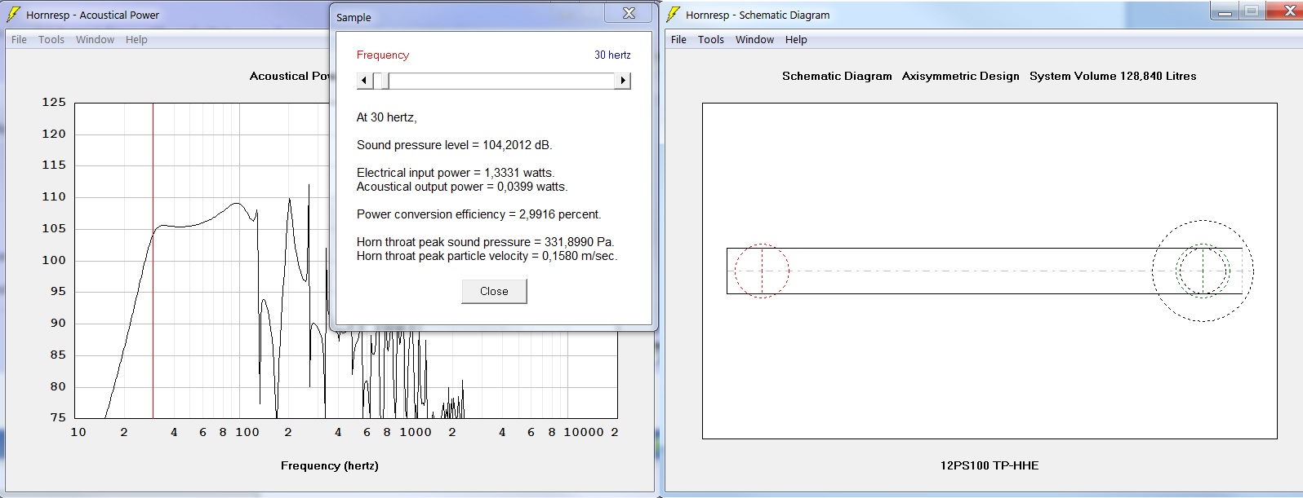Minimize the Schematic Diagram window
This screenshot has height=498, width=1303.
coord(1224,11)
